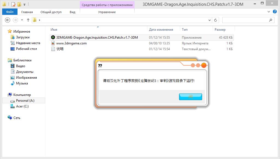Open Explorer help question mark

click(275, 12)
